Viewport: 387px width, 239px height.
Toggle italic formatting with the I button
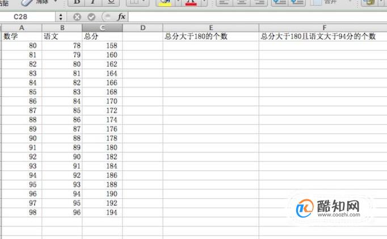94,2
